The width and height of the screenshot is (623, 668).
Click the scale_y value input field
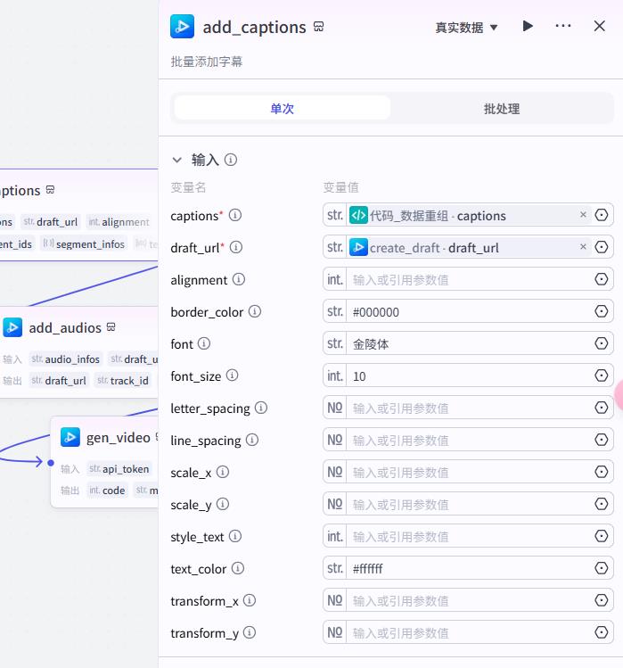469,504
